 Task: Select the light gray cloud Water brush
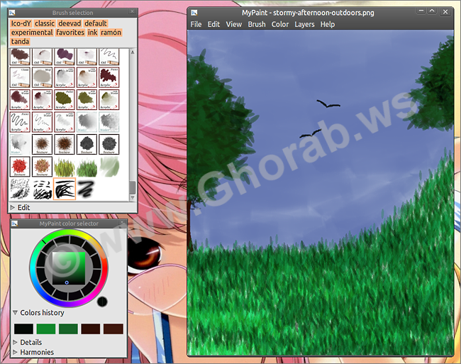click(20, 144)
